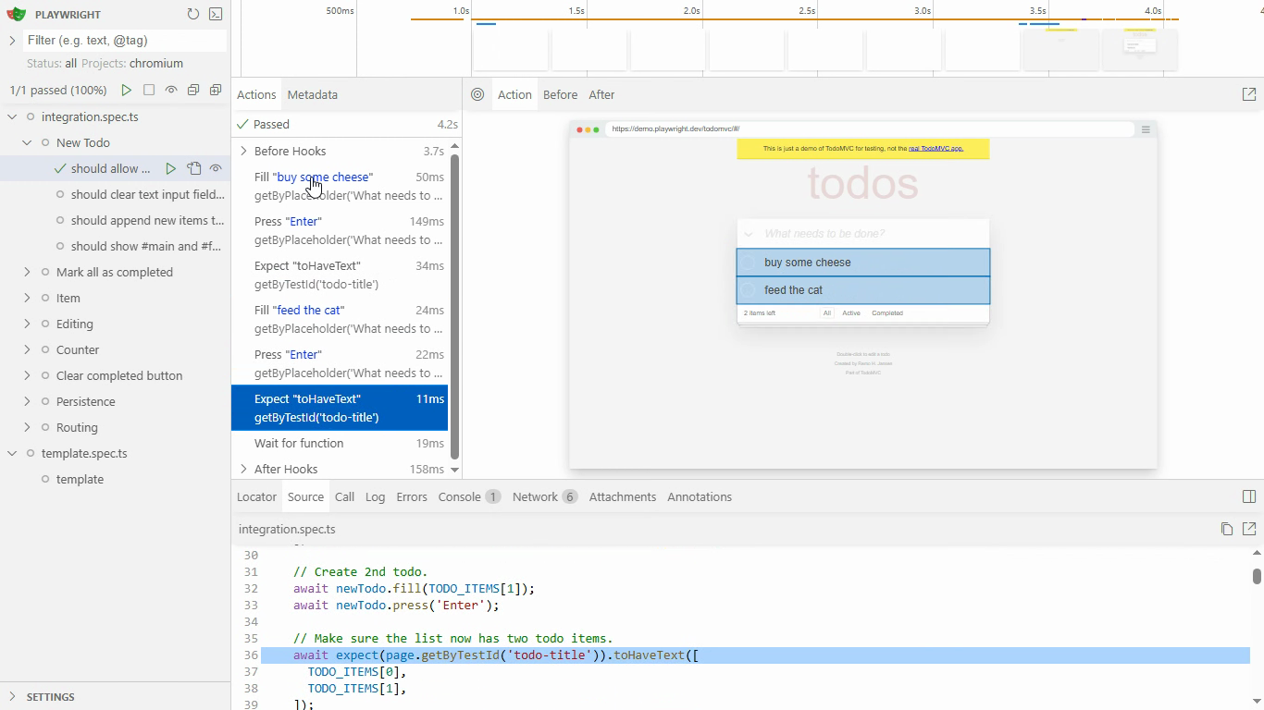The width and height of the screenshot is (1264, 710).
Task: Click the source code vertical scrollbar
Action: coord(1256,576)
